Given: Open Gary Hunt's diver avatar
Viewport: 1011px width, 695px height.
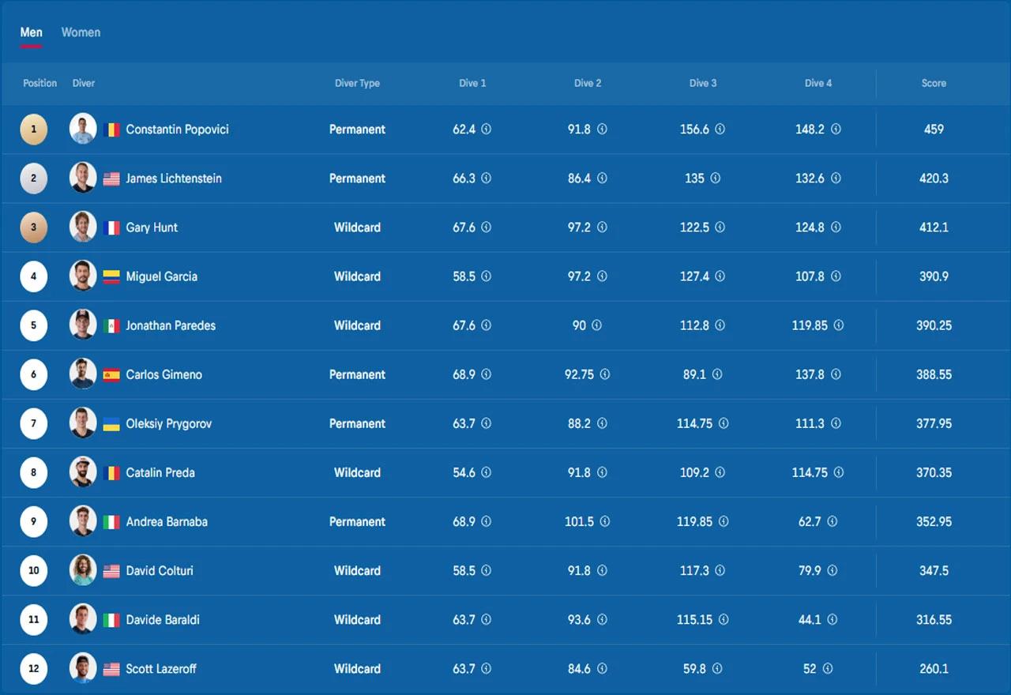Looking at the screenshot, I should point(83,227).
